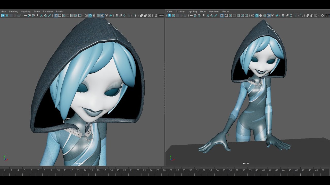Expand Lighting menu in persp panel
This screenshot has height=185, width=330.
pyautogui.click(x=192, y=12)
